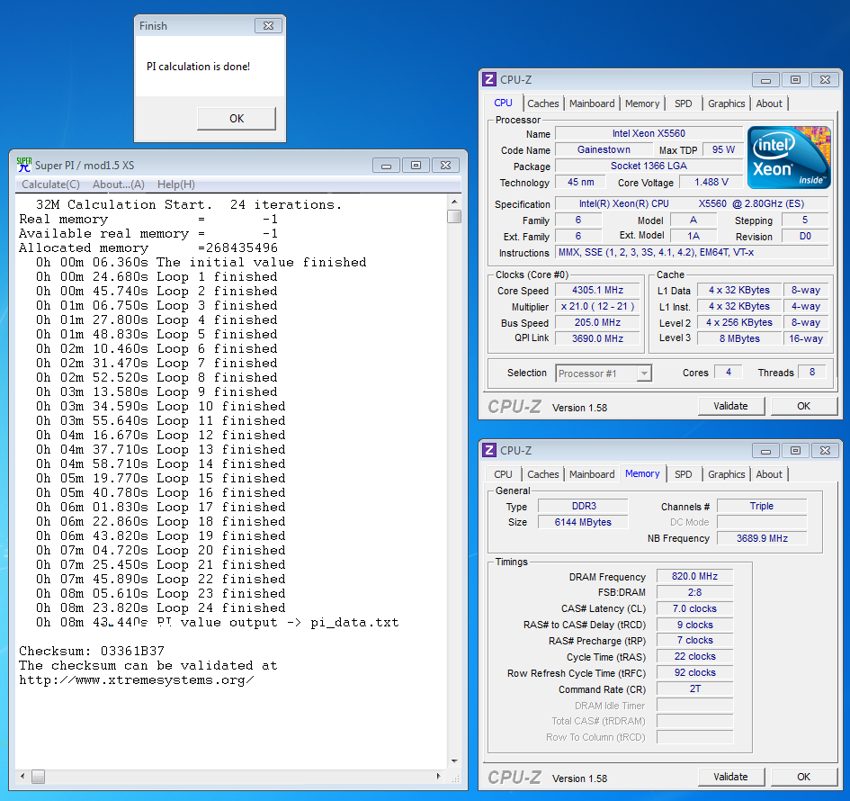Screen dimensions: 850x801
Task: Open About tab in lower CPU-Z
Action: click(x=769, y=474)
